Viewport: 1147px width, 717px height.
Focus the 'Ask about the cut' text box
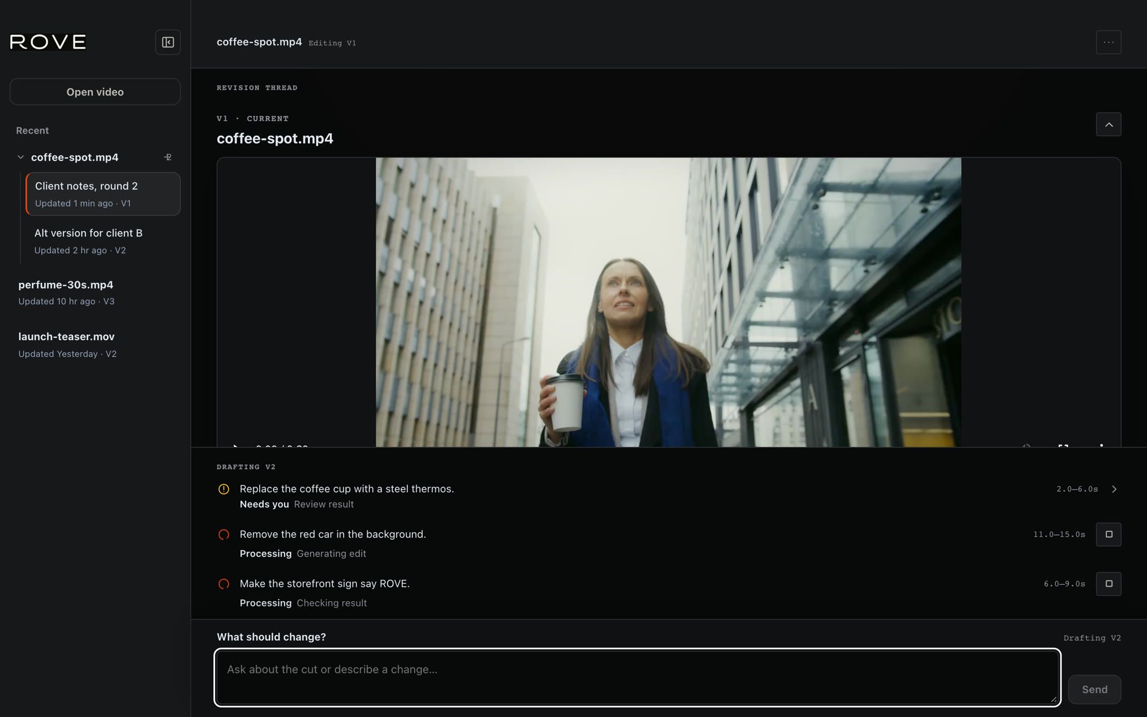tap(637, 677)
